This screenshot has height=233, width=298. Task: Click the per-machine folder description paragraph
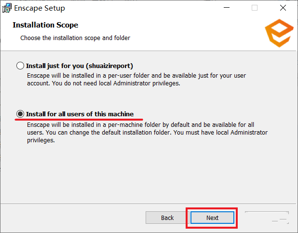147,132
